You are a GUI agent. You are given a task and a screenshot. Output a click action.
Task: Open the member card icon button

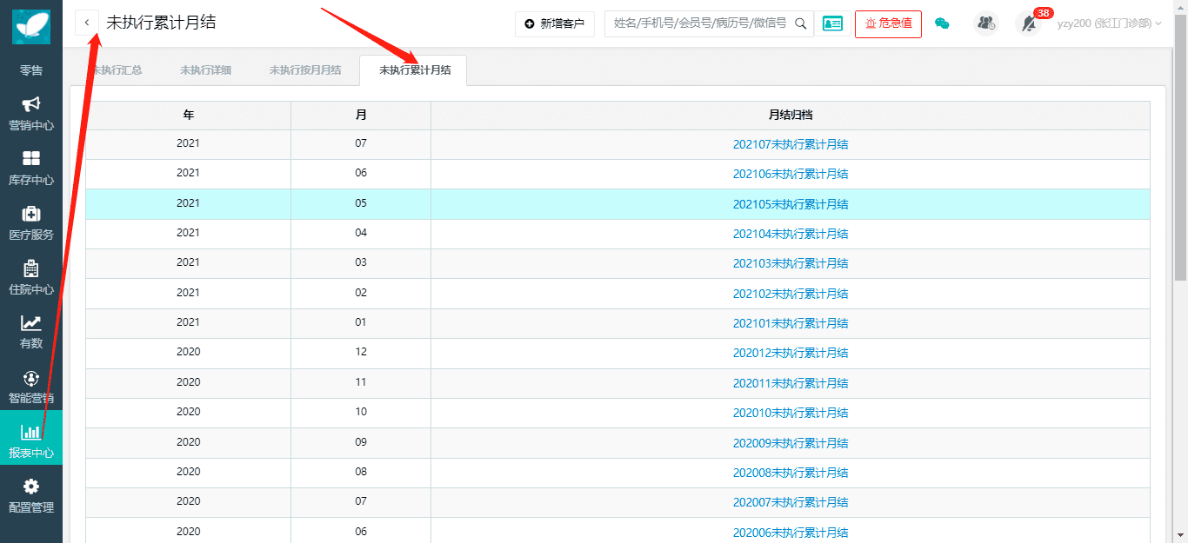[x=832, y=23]
